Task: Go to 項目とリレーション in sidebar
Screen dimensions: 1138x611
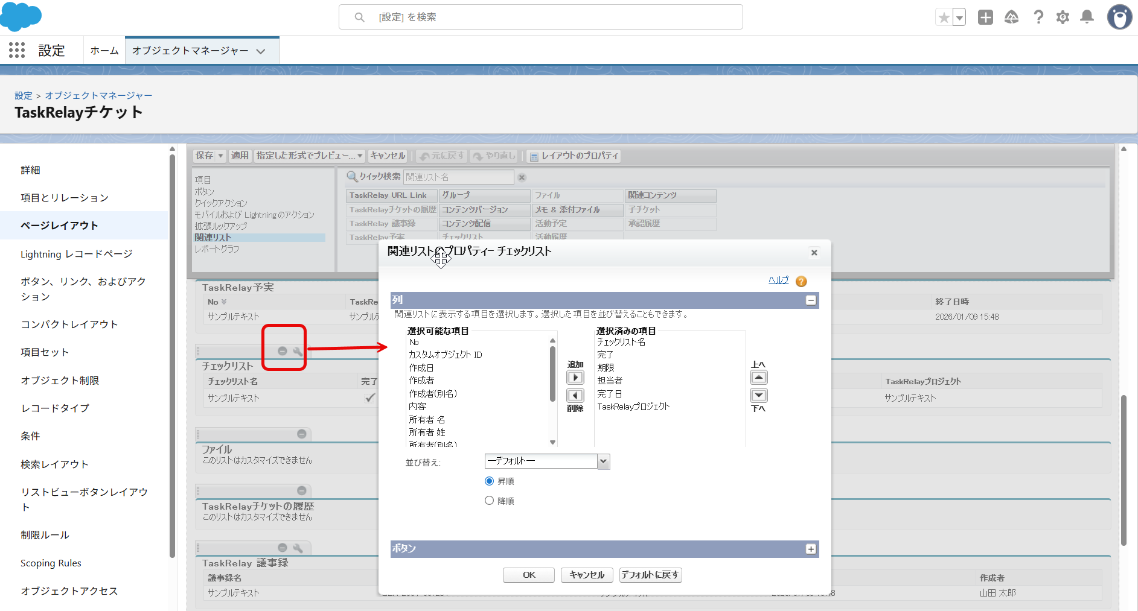Action: click(65, 198)
